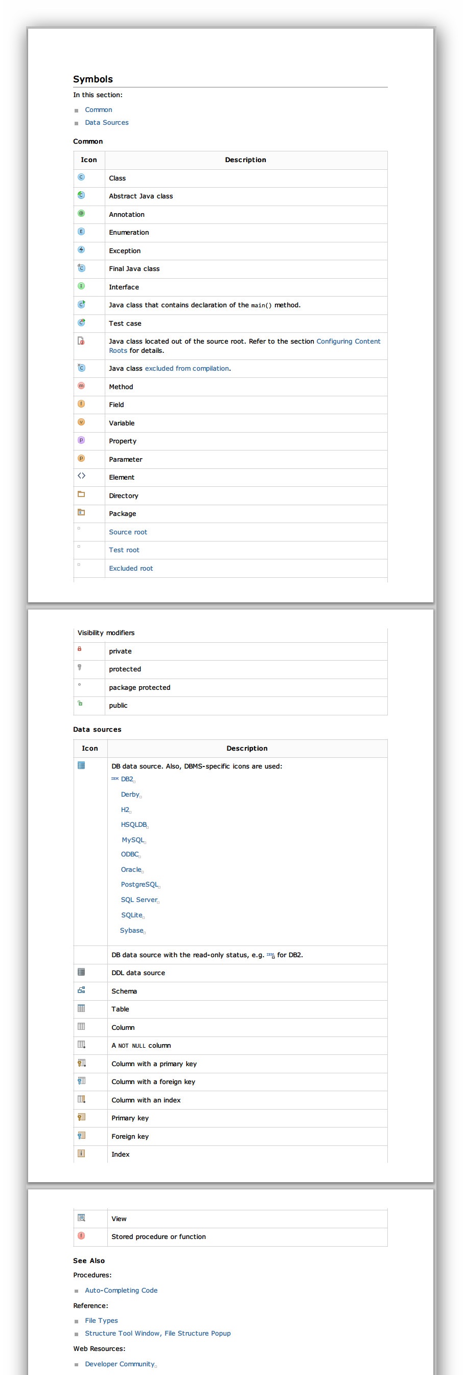Click the red Method icon

click(x=81, y=386)
